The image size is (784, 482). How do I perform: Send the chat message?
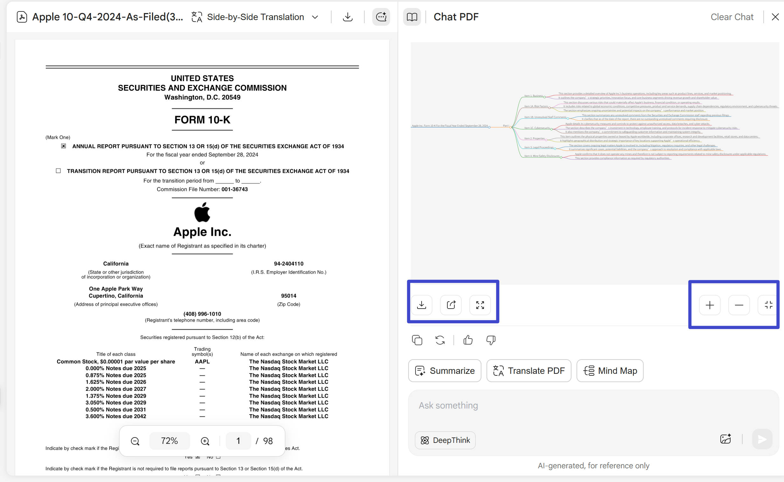762,439
